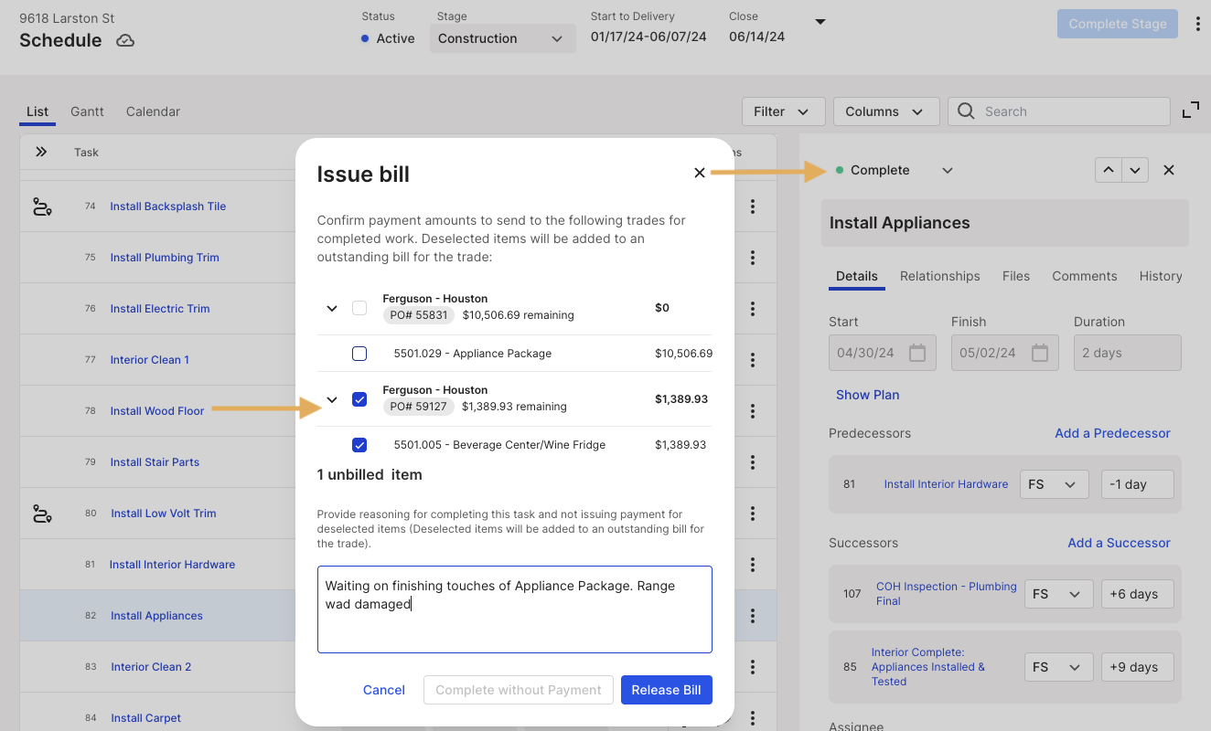Open the Columns dropdown
This screenshot has width=1211, height=731.
click(885, 111)
